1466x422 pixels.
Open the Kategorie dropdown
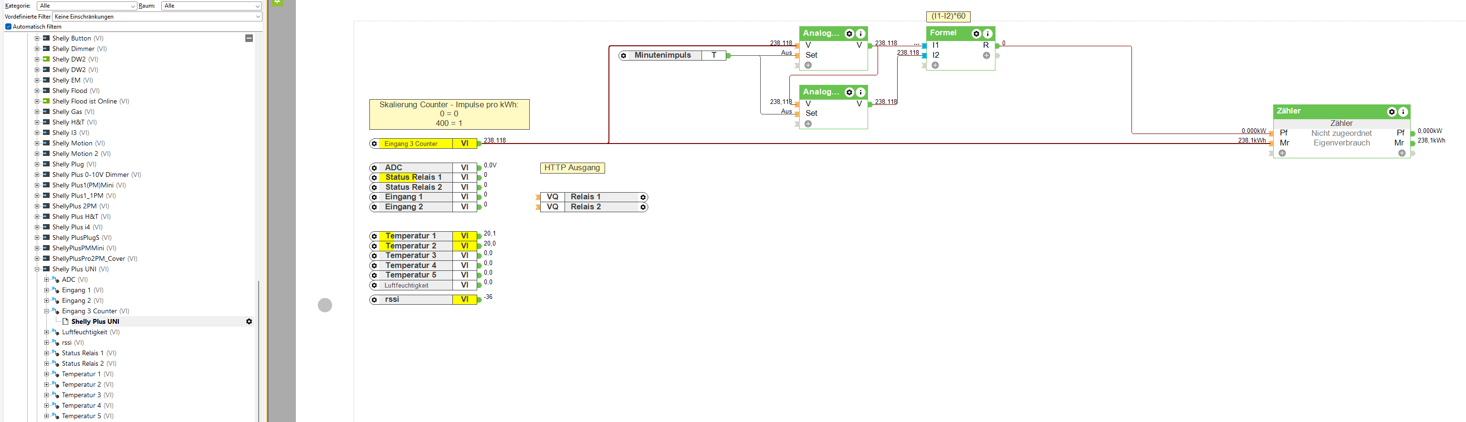point(86,6)
